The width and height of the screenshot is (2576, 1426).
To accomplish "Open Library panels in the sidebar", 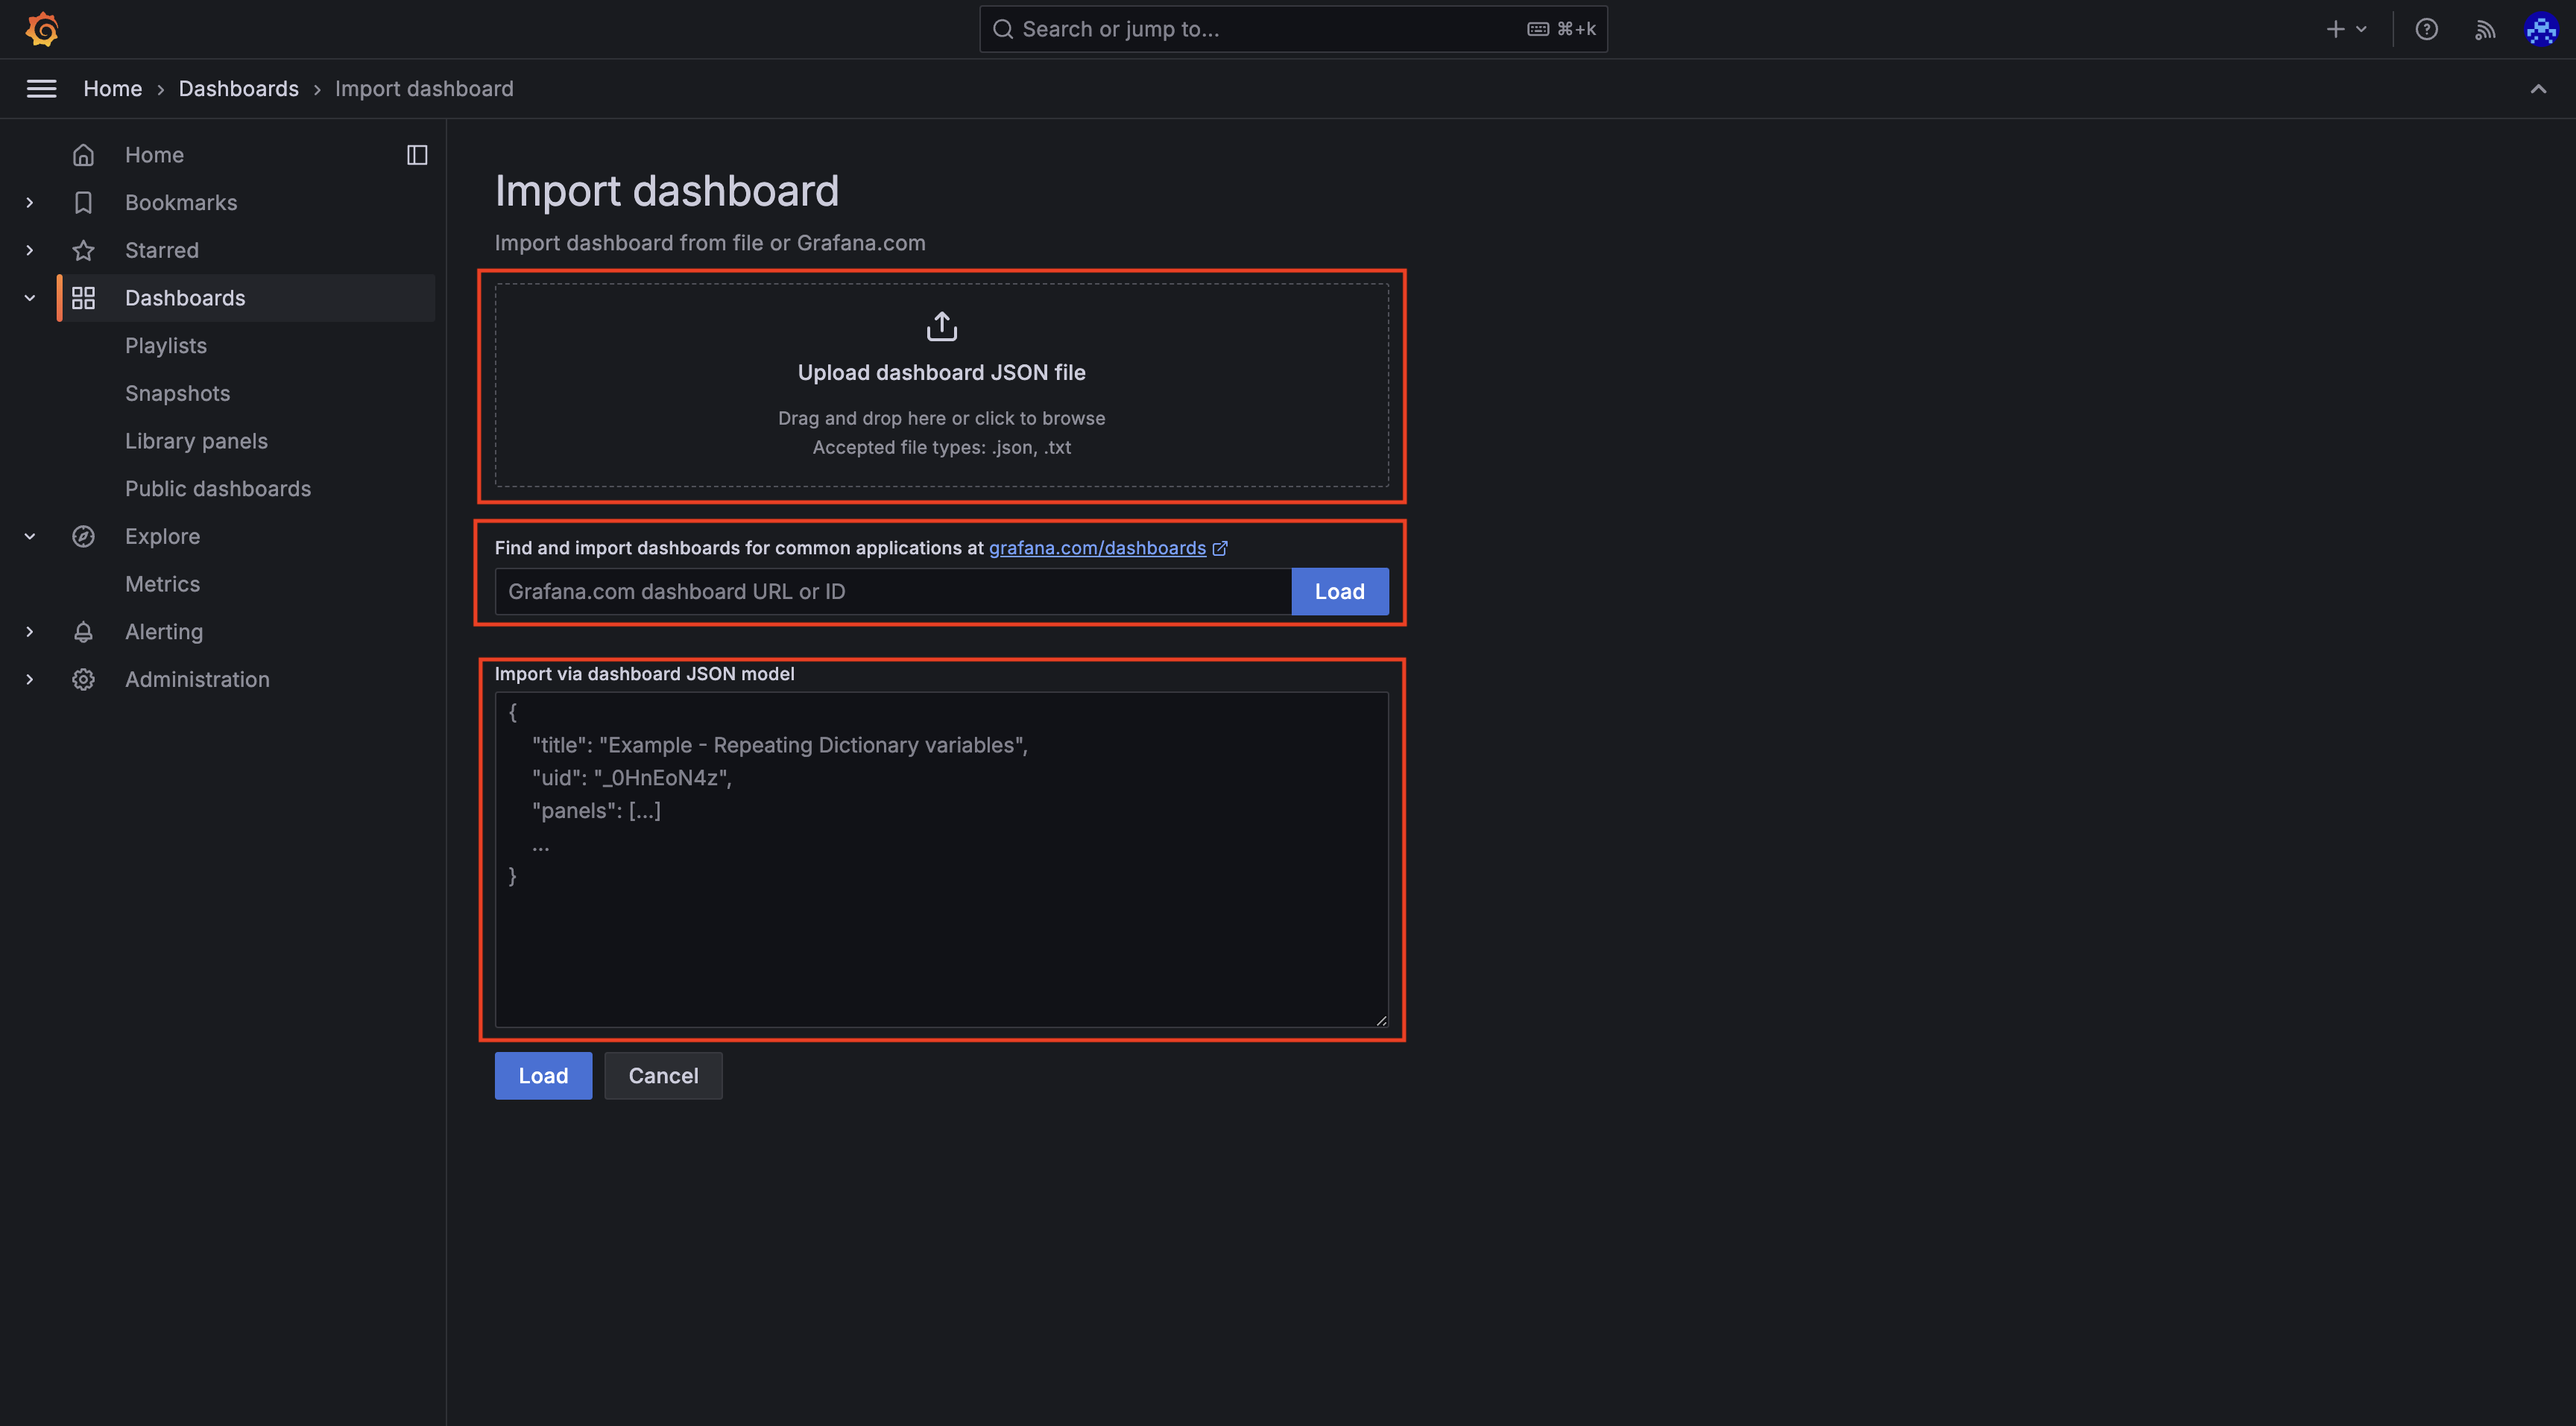I will (x=197, y=441).
